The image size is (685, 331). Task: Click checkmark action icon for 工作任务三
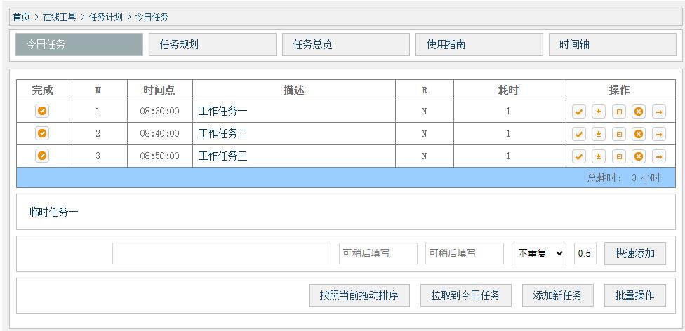coord(579,156)
